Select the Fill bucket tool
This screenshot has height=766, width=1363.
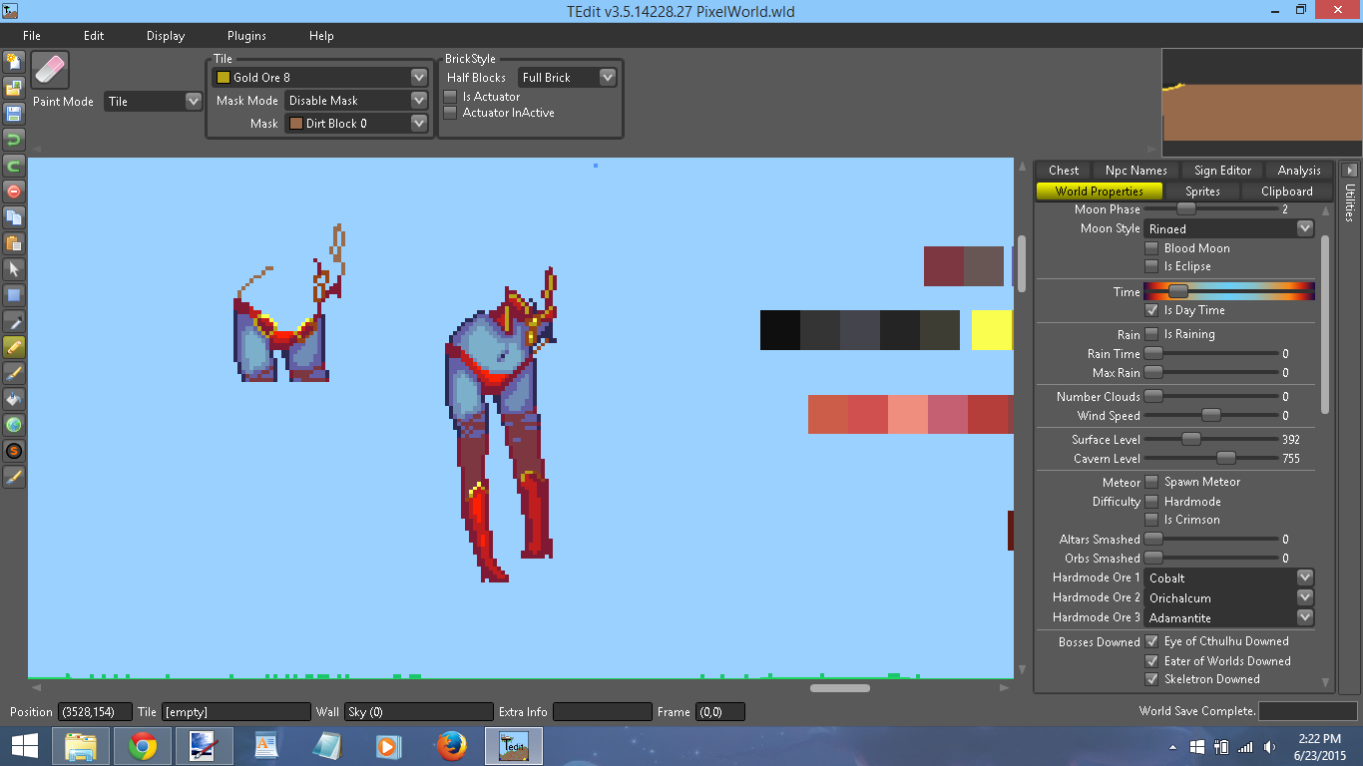click(x=14, y=399)
